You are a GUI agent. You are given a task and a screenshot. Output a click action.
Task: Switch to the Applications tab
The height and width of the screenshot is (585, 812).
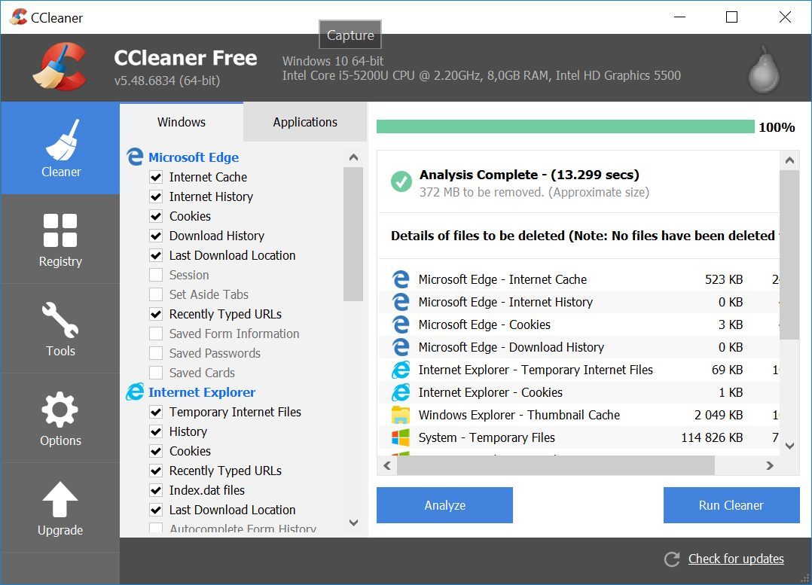point(305,122)
